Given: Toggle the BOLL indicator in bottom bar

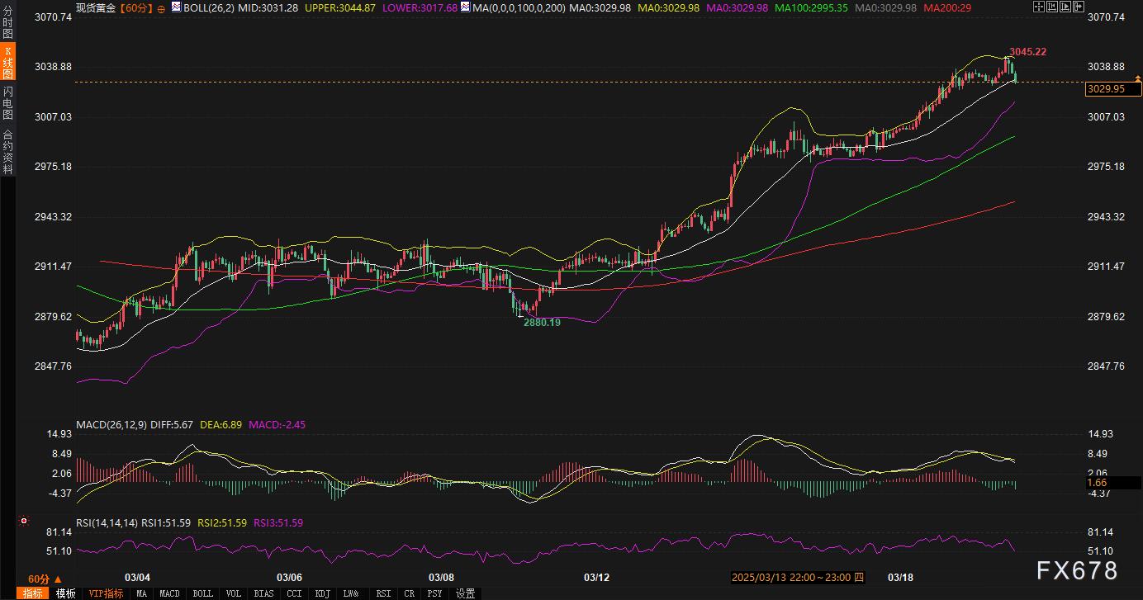Looking at the screenshot, I should coord(202,593).
